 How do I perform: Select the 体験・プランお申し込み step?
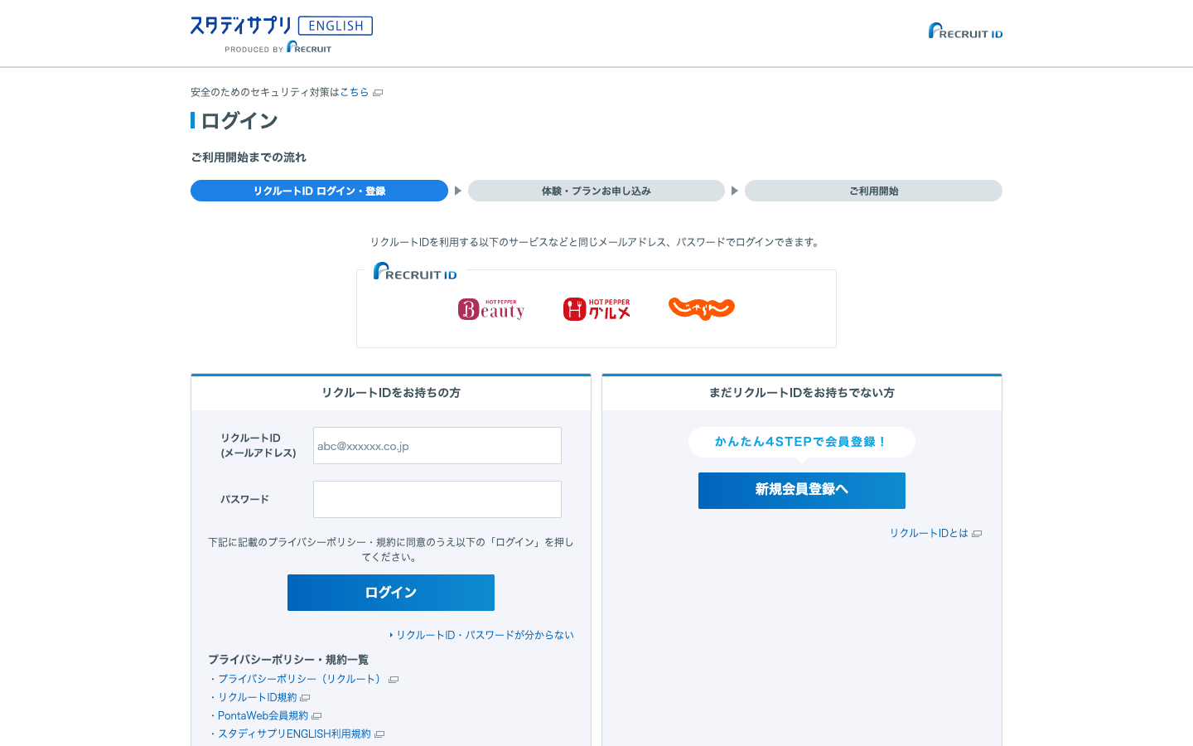[596, 191]
